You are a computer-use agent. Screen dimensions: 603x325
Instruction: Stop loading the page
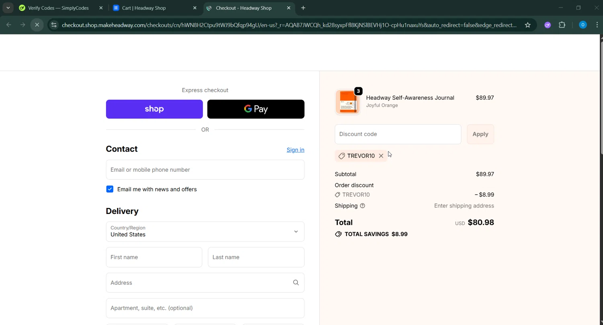37,25
